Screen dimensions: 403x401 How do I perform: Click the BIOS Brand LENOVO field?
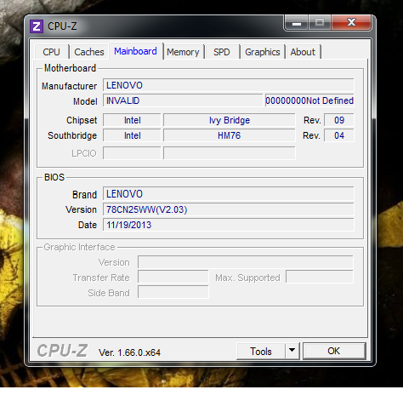click(229, 194)
